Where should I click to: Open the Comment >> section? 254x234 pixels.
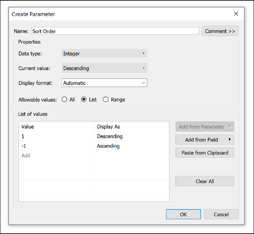220,31
